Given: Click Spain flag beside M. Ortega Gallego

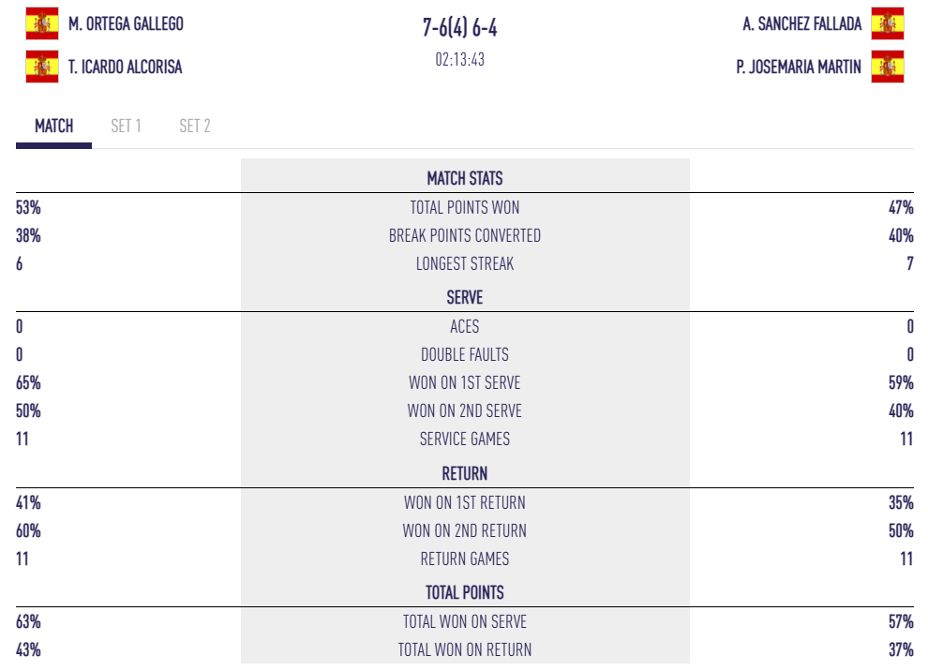Looking at the screenshot, I should [x=41, y=23].
